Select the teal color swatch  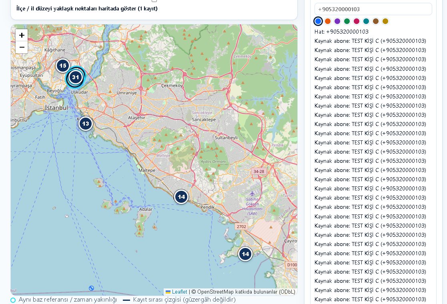click(x=366, y=21)
